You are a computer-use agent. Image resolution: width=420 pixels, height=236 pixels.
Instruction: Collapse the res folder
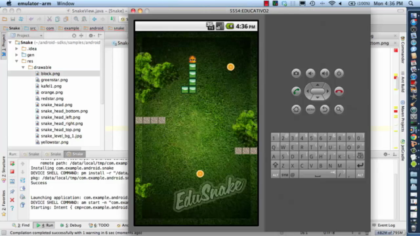click(16, 61)
